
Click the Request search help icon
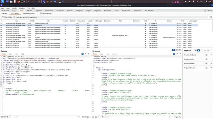pyautogui.click(x=1, y=117)
